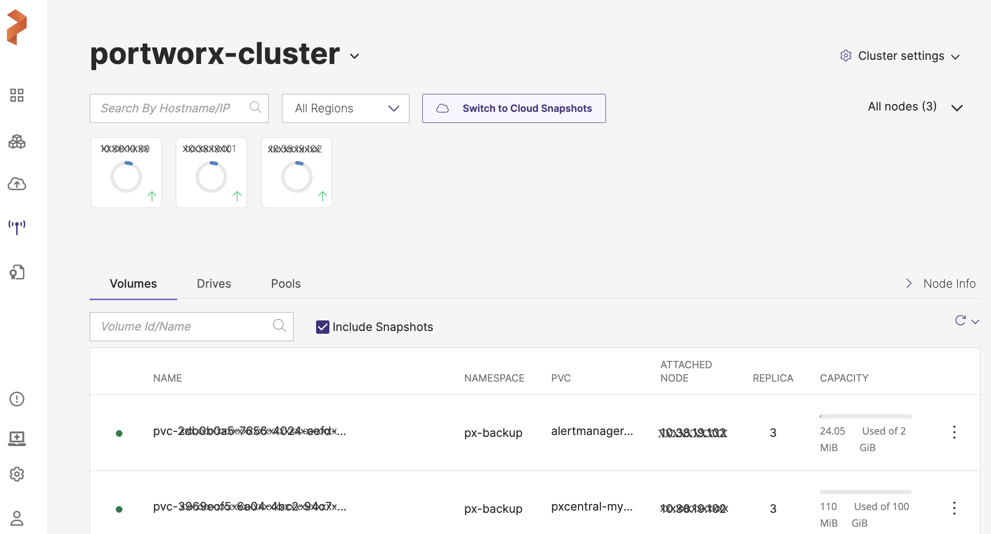991x534 pixels.
Task: Switch to the Drives tab
Action: tap(213, 284)
